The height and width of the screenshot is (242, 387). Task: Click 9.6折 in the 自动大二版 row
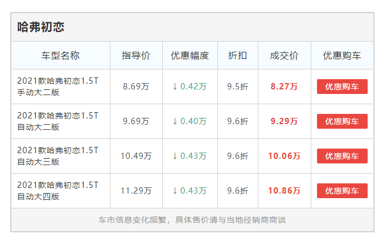click(x=238, y=121)
